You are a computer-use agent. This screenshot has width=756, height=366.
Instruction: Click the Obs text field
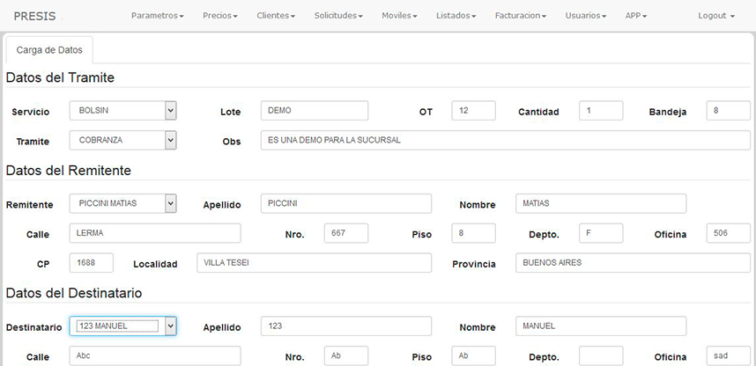click(505, 141)
